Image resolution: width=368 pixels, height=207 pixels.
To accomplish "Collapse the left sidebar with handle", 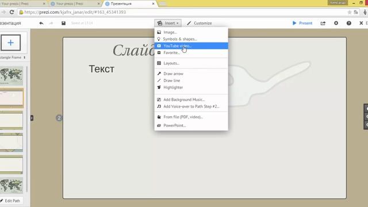I will pyautogui.click(x=32, y=118).
